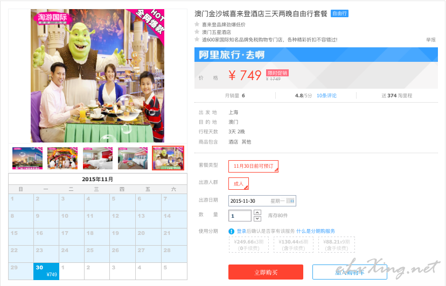Click the 月销量 6 sales text
Screen dimensions: 446x286
(x=235, y=96)
